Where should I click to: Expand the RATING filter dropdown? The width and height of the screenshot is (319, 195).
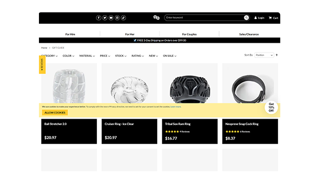(x=137, y=56)
